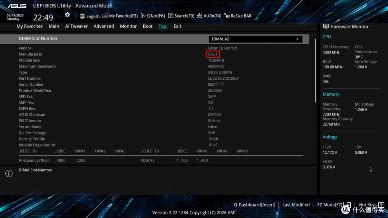Viewport: 388px width, 218px height.
Task: Click vendor value Lexar Co Limited
Action: point(222,48)
